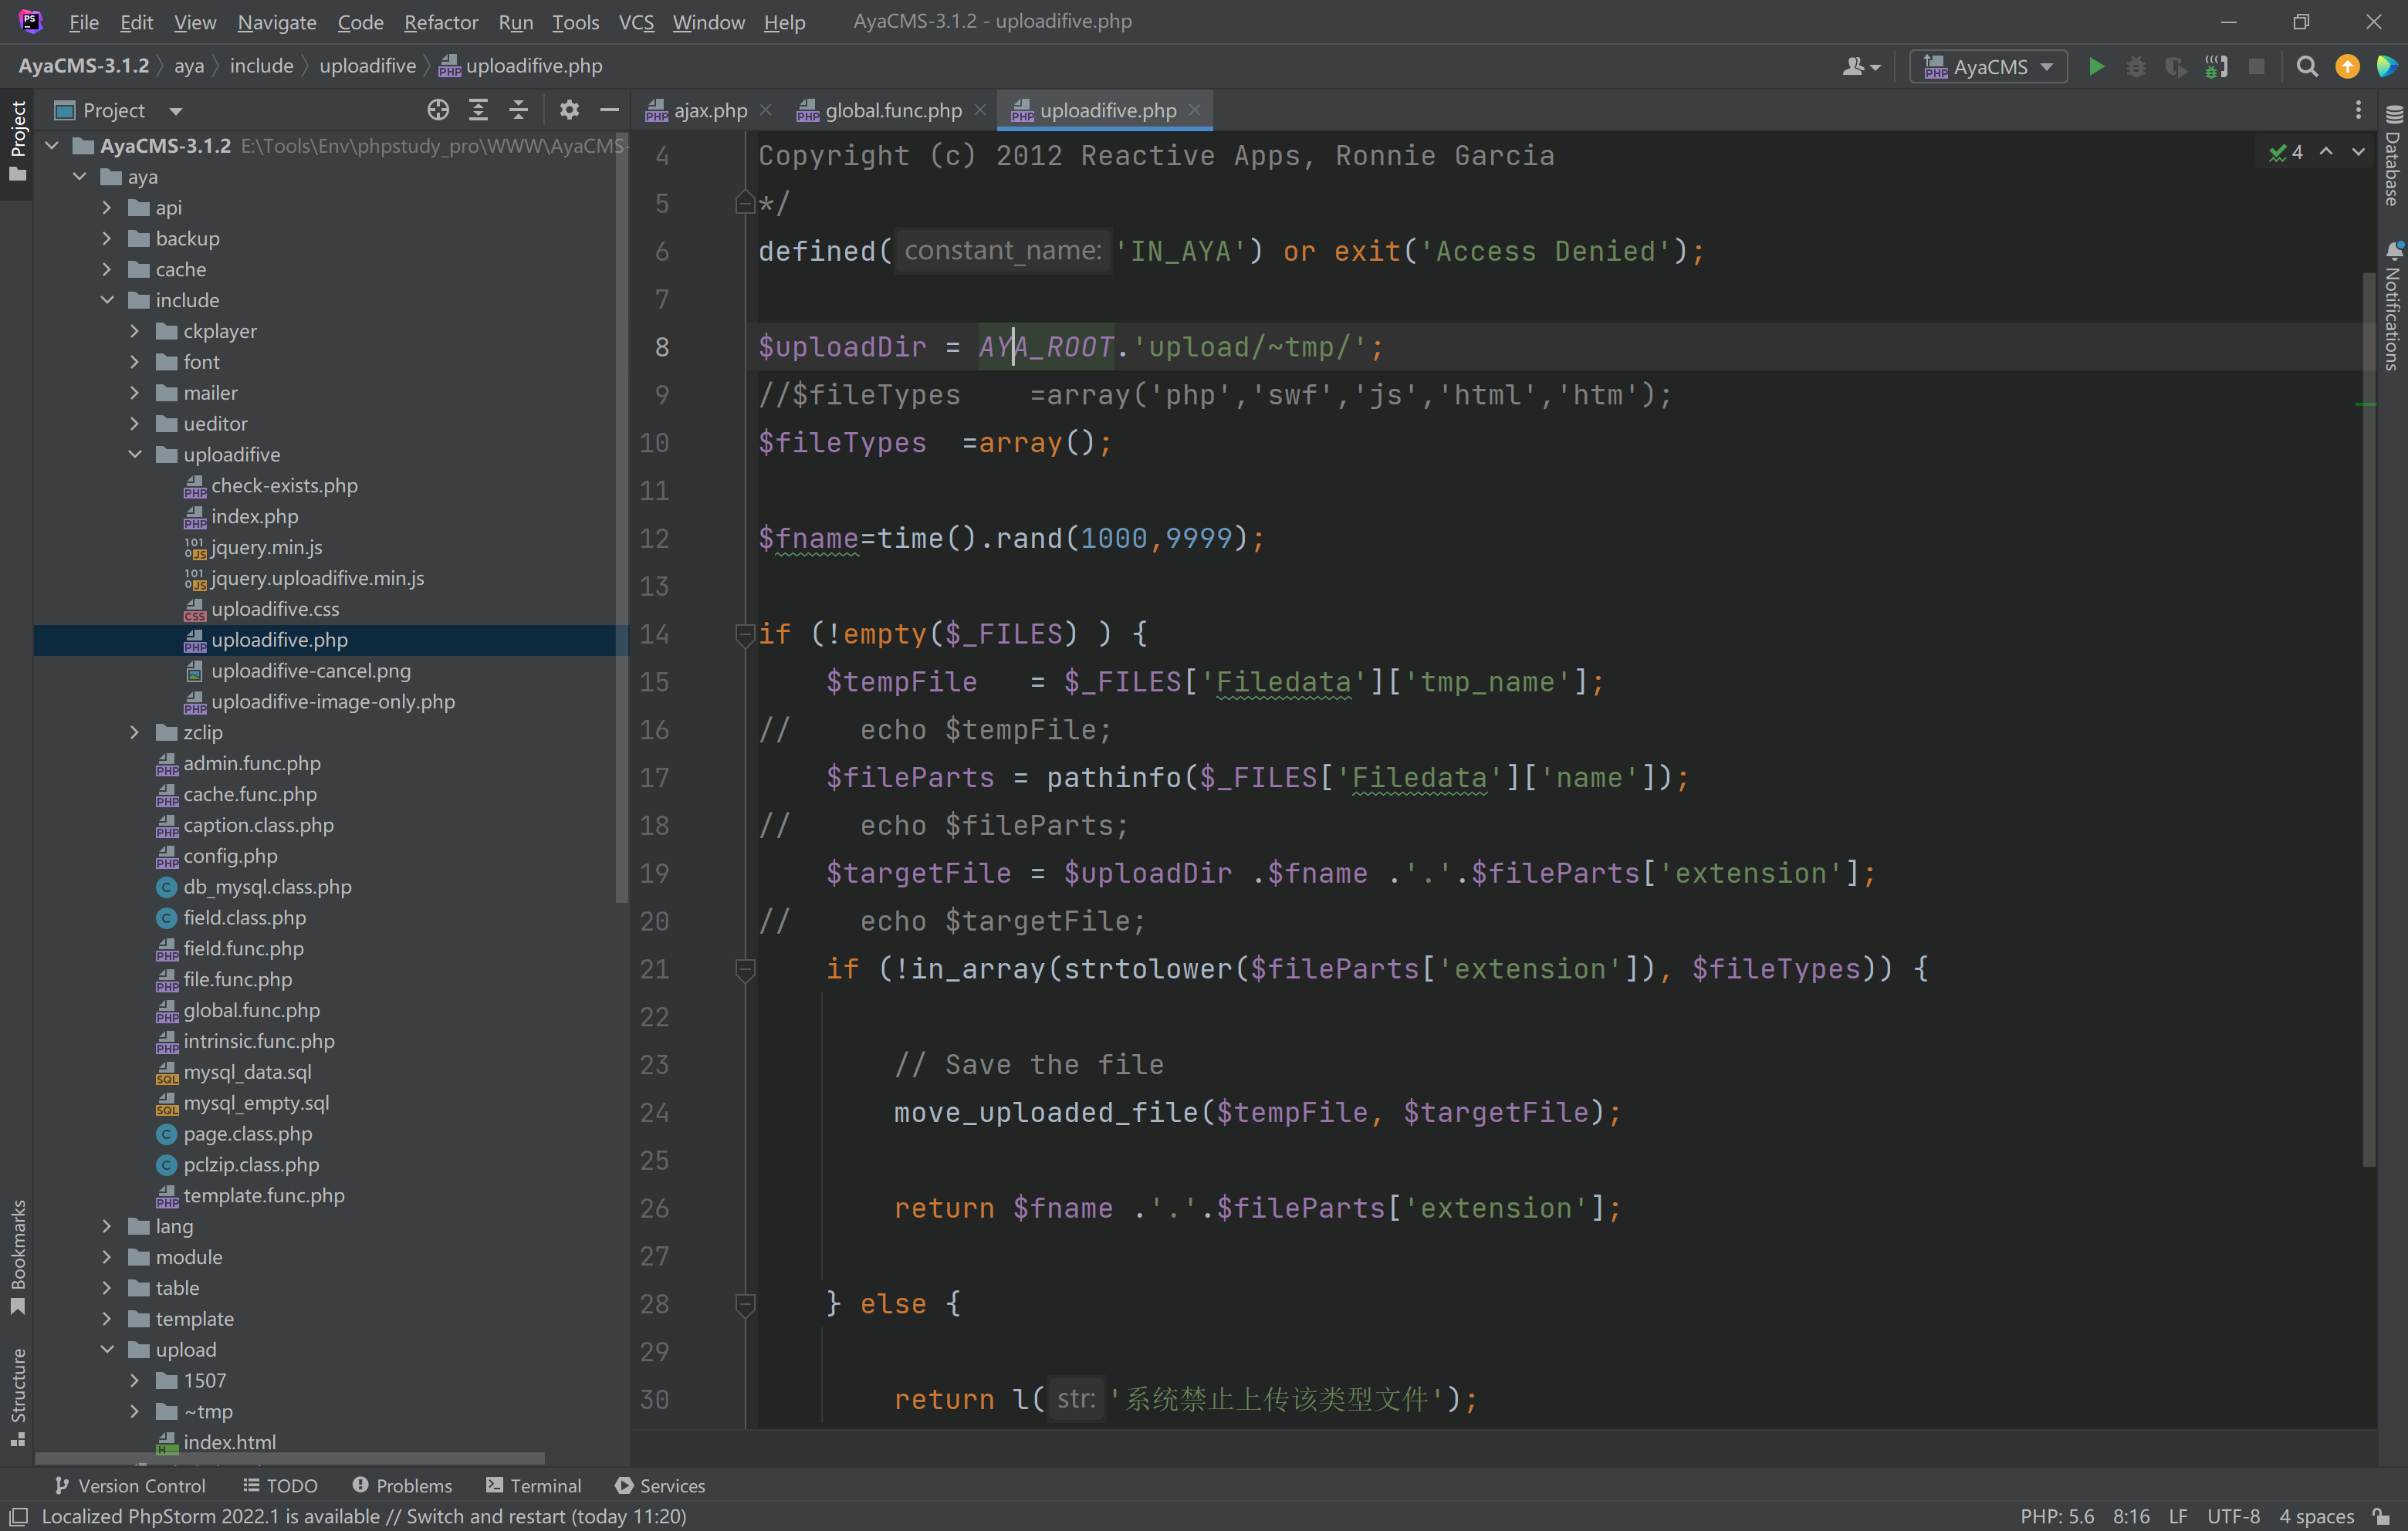Image resolution: width=2408 pixels, height=1531 pixels.
Task: Select check-exists.php in project tree
Action: pos(284,486)
